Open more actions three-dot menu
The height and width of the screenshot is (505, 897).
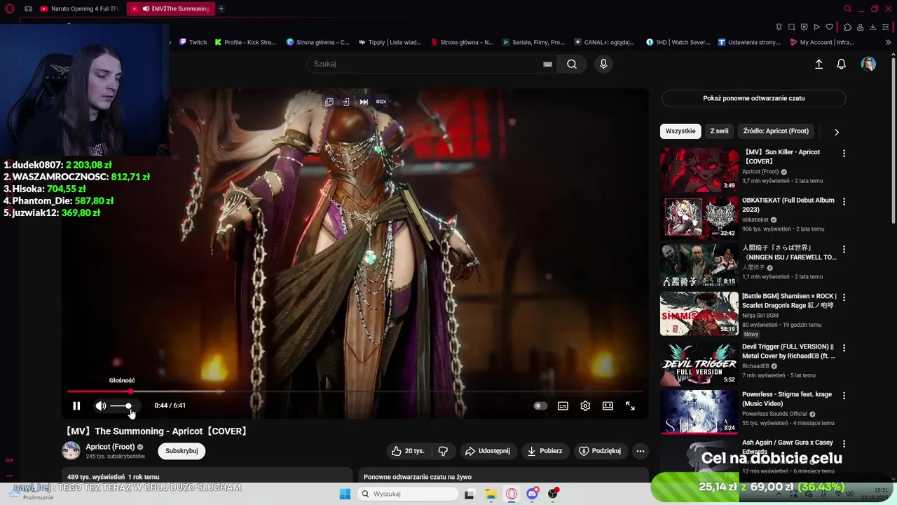tap(640, 451)
